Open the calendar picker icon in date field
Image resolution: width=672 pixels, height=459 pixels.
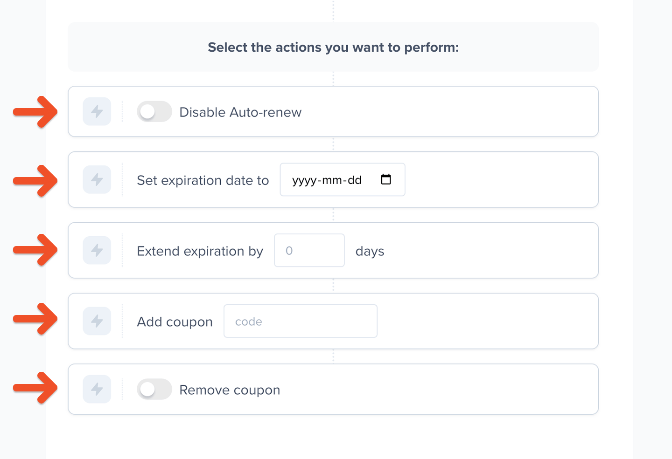click(x=386, y=179)
